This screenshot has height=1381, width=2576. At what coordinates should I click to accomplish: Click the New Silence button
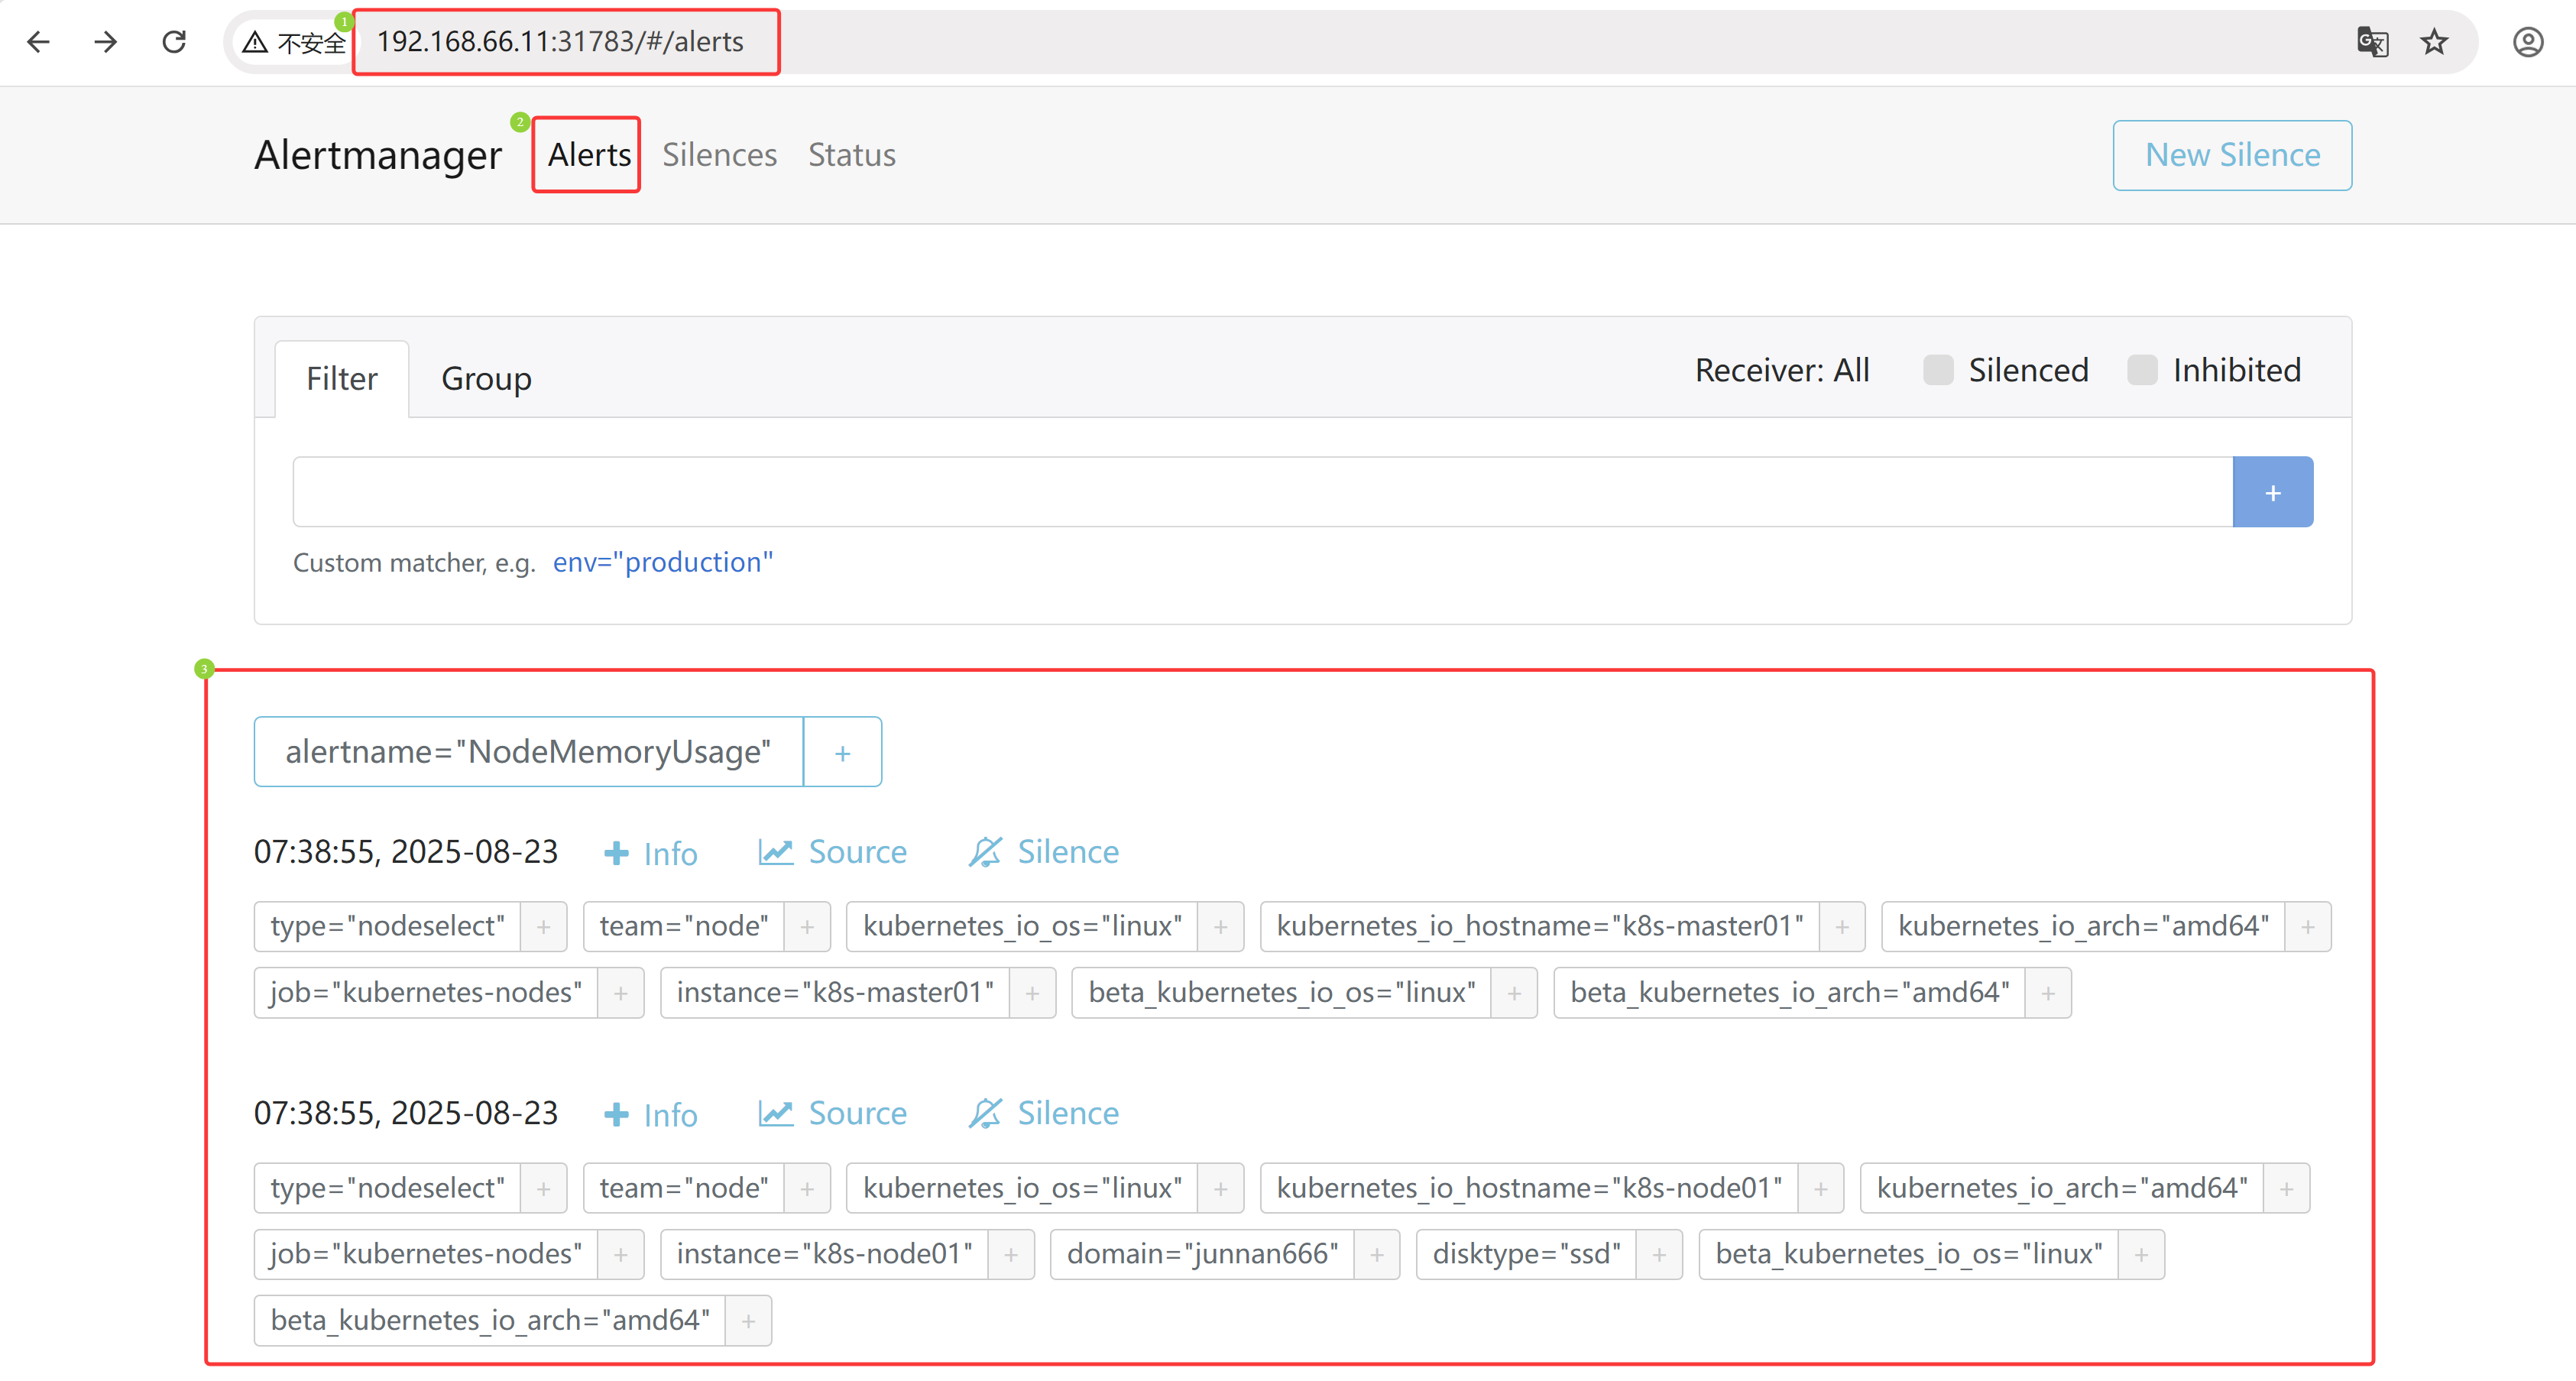[x=2231, y=155]
